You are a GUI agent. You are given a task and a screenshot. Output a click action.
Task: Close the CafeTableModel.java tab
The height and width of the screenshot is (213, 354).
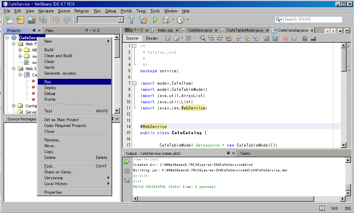pos(267,31)
